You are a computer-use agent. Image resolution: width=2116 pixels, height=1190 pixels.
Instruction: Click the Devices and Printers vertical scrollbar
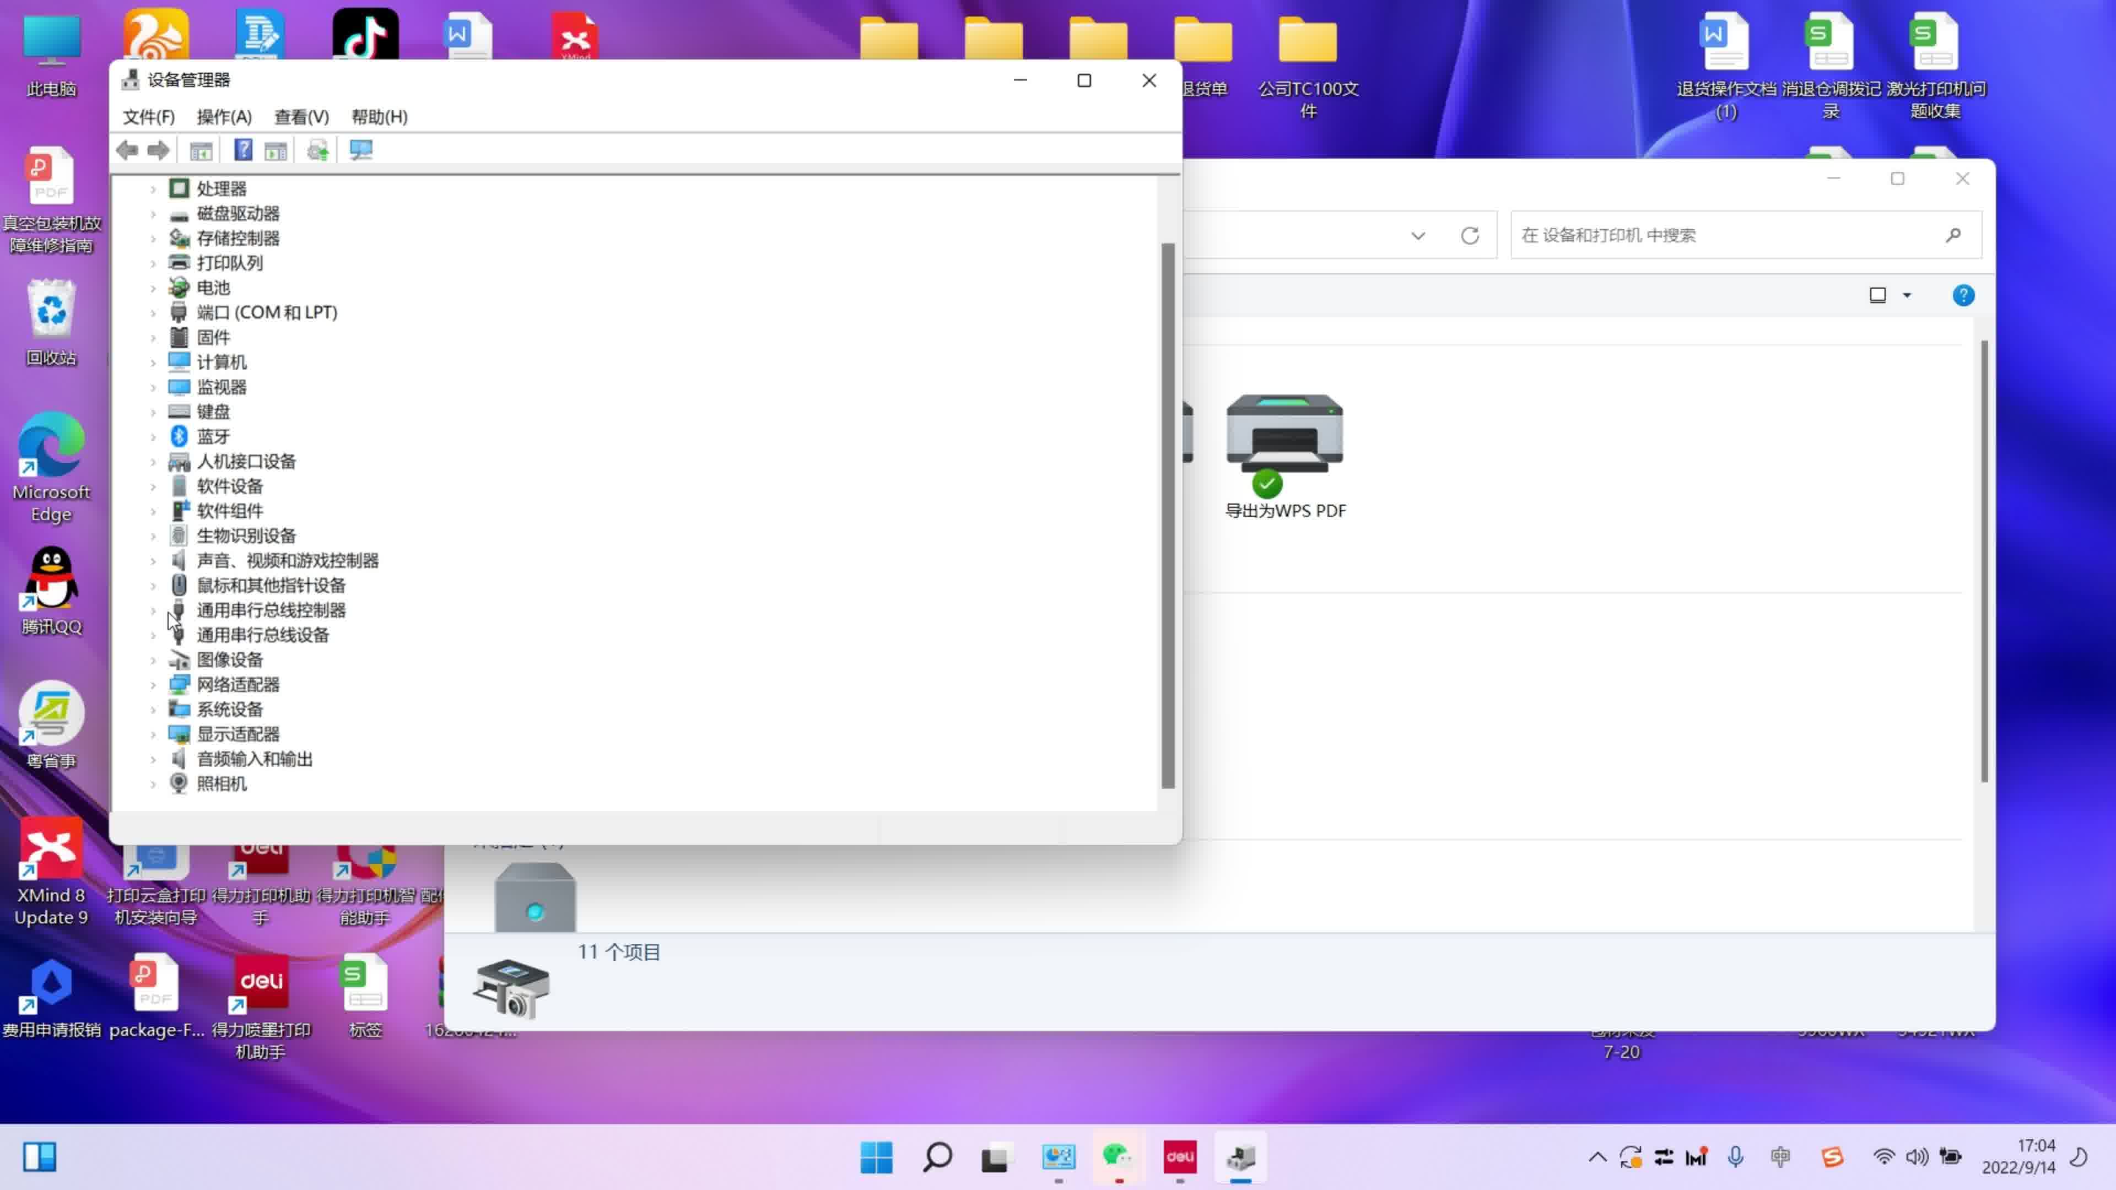(x=1984, y=561)
